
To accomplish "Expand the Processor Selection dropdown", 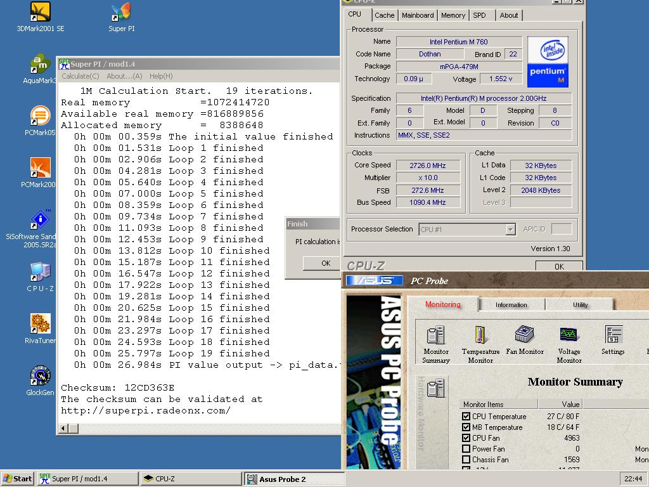I will click(x=510, y=230).
